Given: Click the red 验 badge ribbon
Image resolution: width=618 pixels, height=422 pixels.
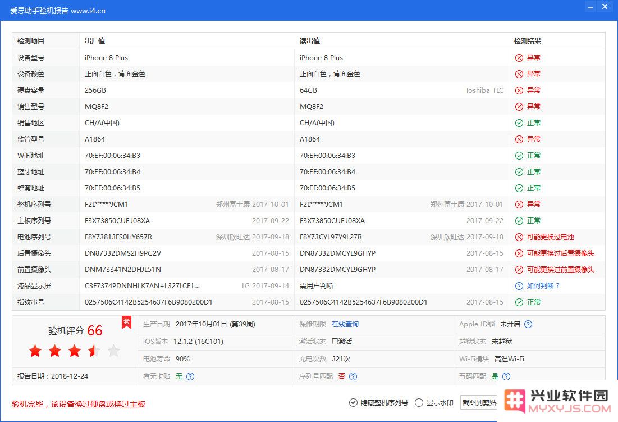Looking at the screenshot, I should point(126,322).
